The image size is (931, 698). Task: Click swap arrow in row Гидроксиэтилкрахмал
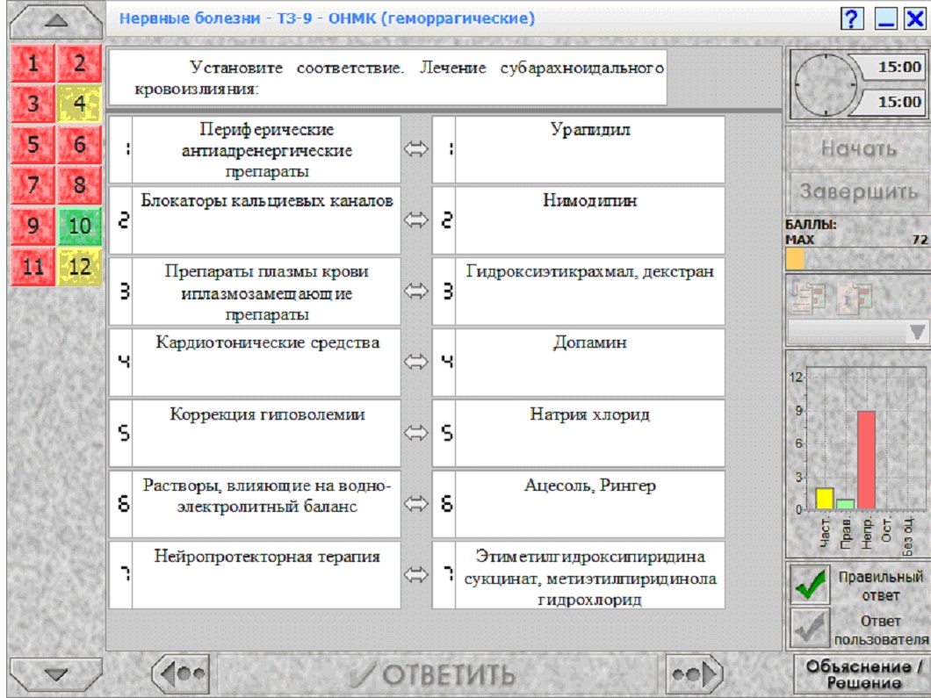[x=416, y=291]
